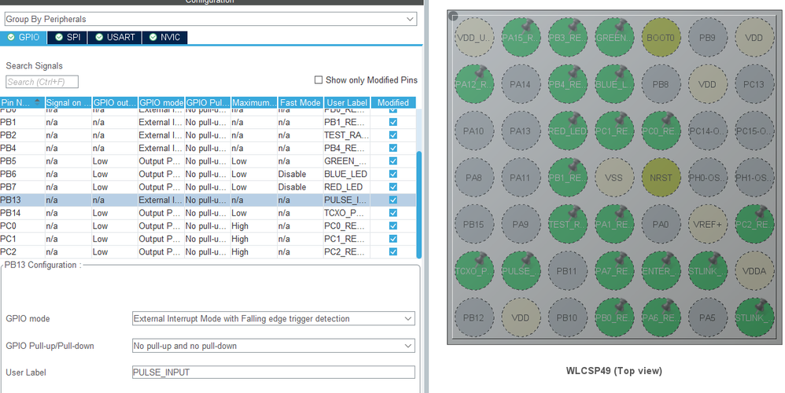Toggle Modified checkbox for PC2 row
This screenshot has height=393, width=785.
click(393, 252)
